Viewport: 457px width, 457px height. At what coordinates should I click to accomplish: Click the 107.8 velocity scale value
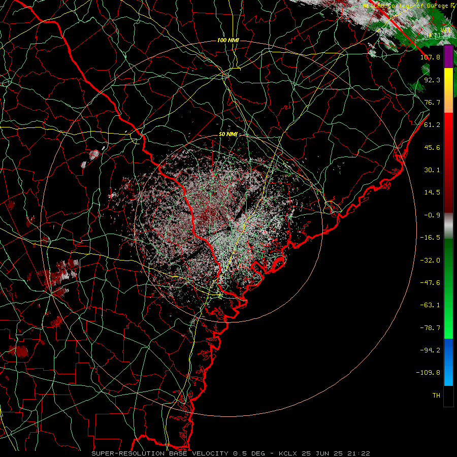(x=430, y=57)
